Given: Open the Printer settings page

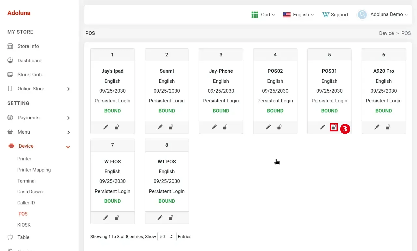Looking at the screenshot, I should tap(24, 159).
